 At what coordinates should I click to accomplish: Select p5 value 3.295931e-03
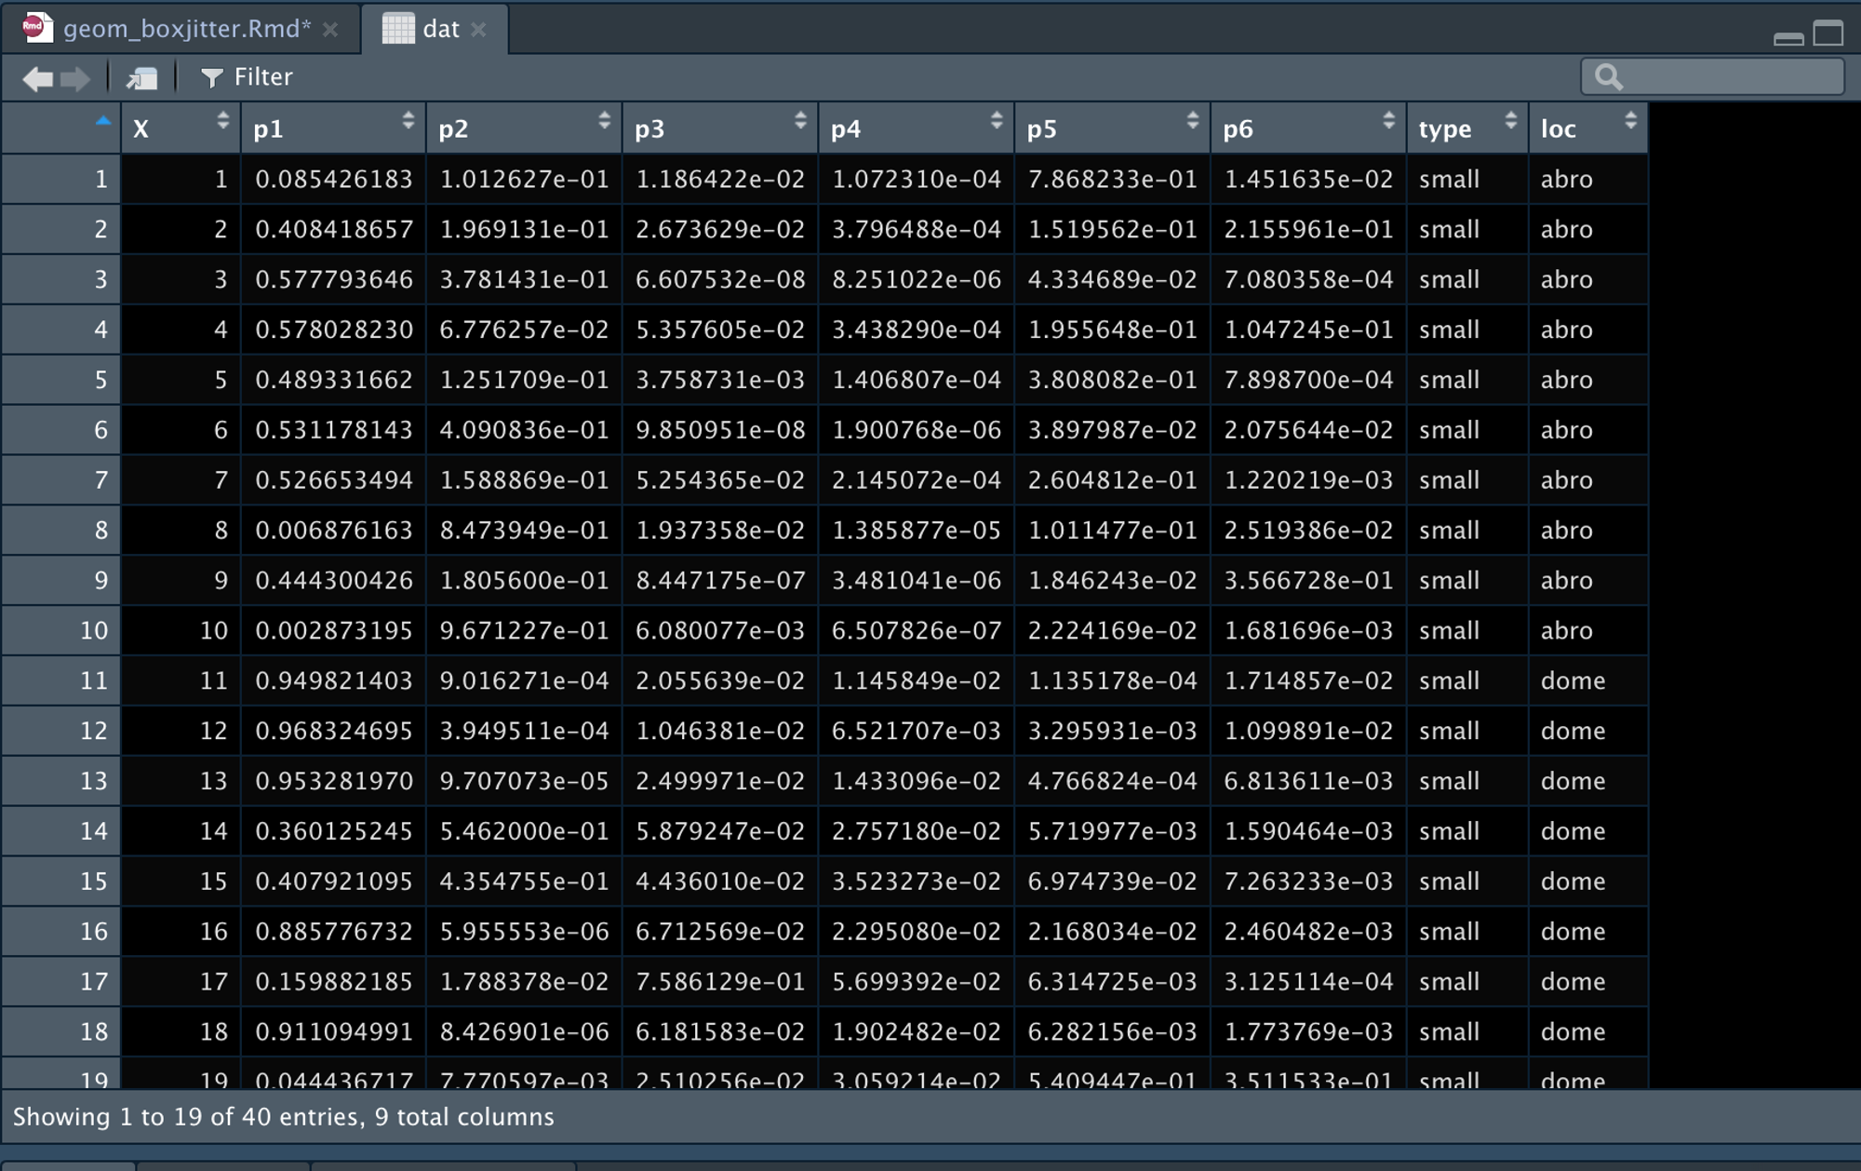[x=1113, y=731]
